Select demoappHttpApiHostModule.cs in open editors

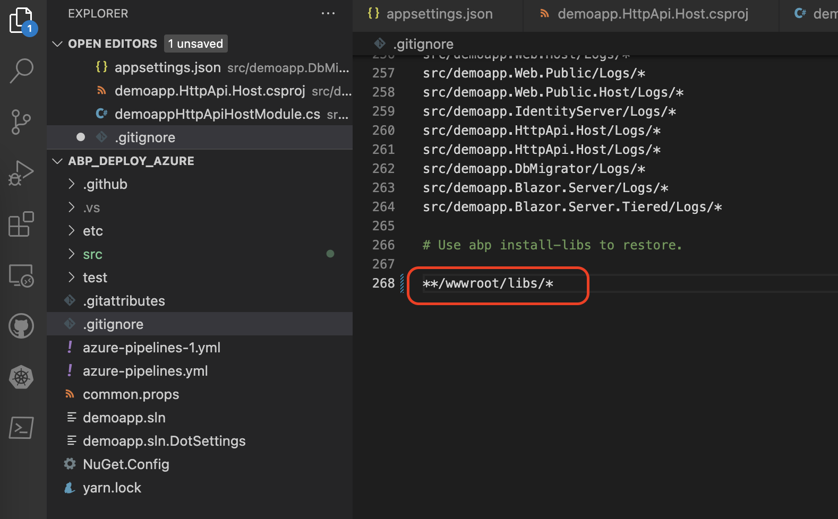[x=217, y=114]
